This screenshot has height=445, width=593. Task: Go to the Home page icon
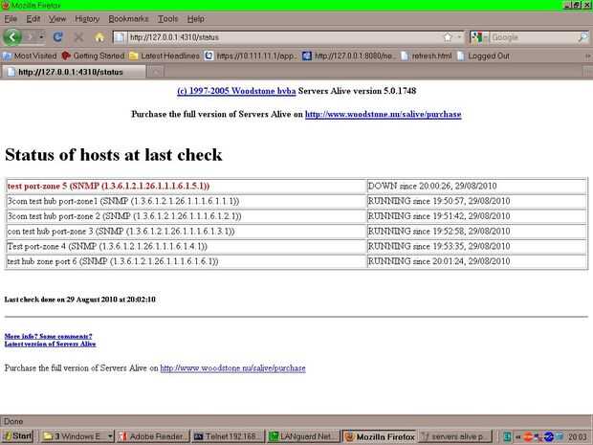pos(99,37)
